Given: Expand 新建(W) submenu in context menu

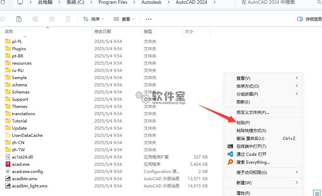Looking at the screenshot, I should (263, 183).
